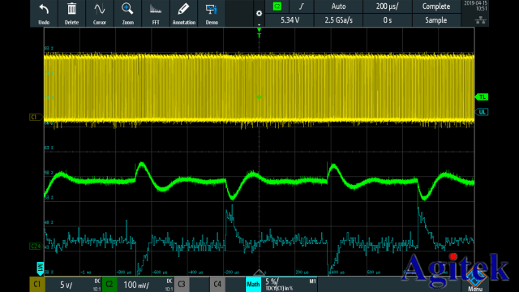Start the FFT analysis tool

point(156,13)
